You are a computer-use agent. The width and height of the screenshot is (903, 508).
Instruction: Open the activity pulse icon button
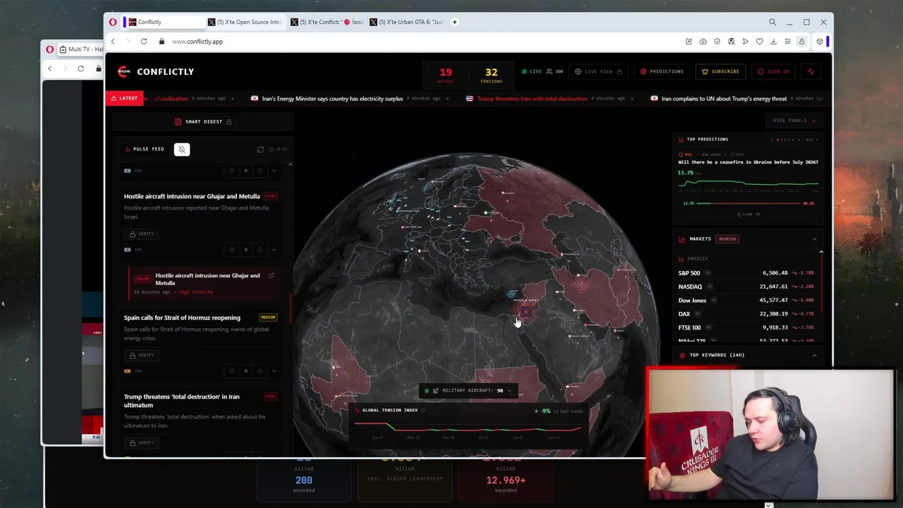tap(811, 71)
